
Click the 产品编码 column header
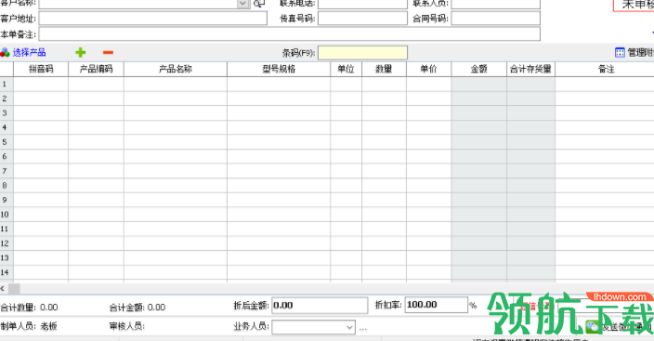96,69
